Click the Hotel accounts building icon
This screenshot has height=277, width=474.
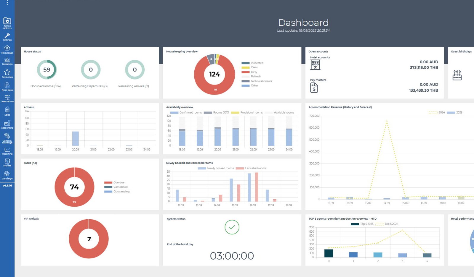click(x=315, y=65)
